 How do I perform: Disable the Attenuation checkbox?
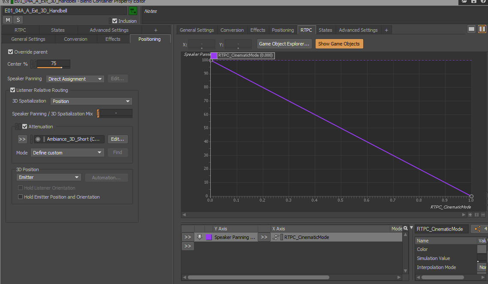pyautogui.click(x=25, y=127)
